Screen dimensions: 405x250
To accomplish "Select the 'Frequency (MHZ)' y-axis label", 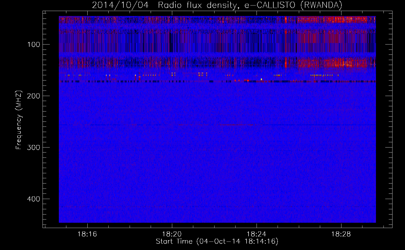I will pyautogui.click(x=19, y=120).
